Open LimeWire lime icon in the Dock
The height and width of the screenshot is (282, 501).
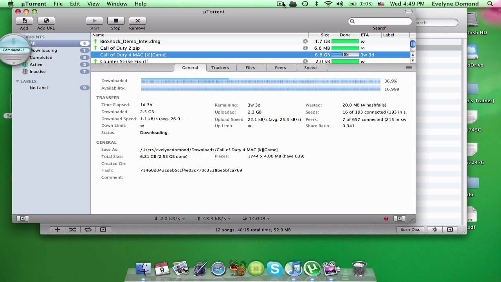[x=256, y=269]
